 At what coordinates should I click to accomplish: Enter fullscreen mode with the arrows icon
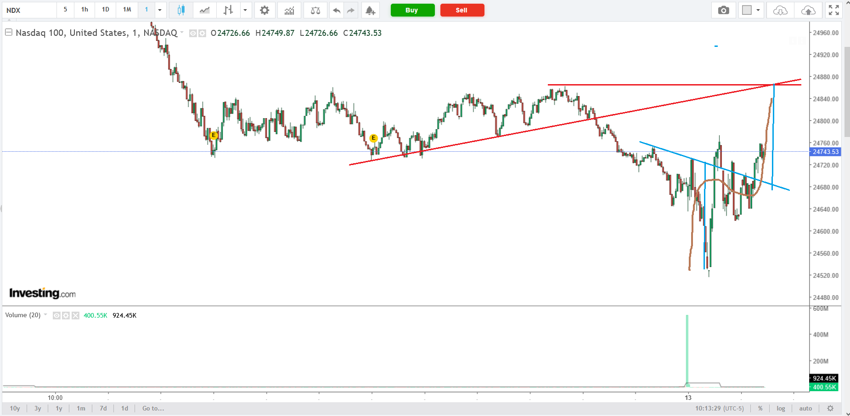click(x=833, y=10)
